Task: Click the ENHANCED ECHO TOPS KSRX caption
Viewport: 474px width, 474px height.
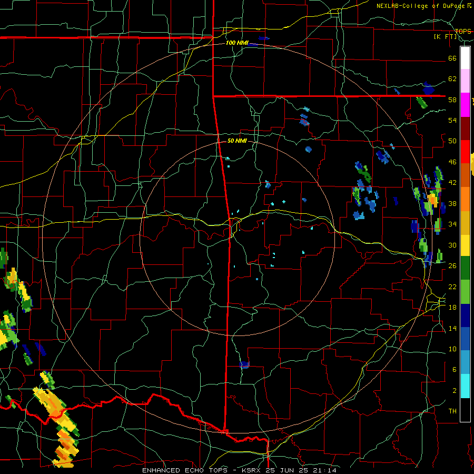Action: tap(239, 470)
